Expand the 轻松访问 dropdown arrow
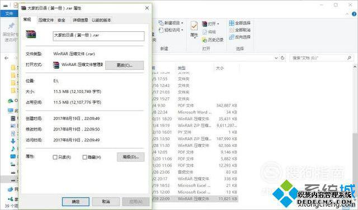 pos(182,30)
